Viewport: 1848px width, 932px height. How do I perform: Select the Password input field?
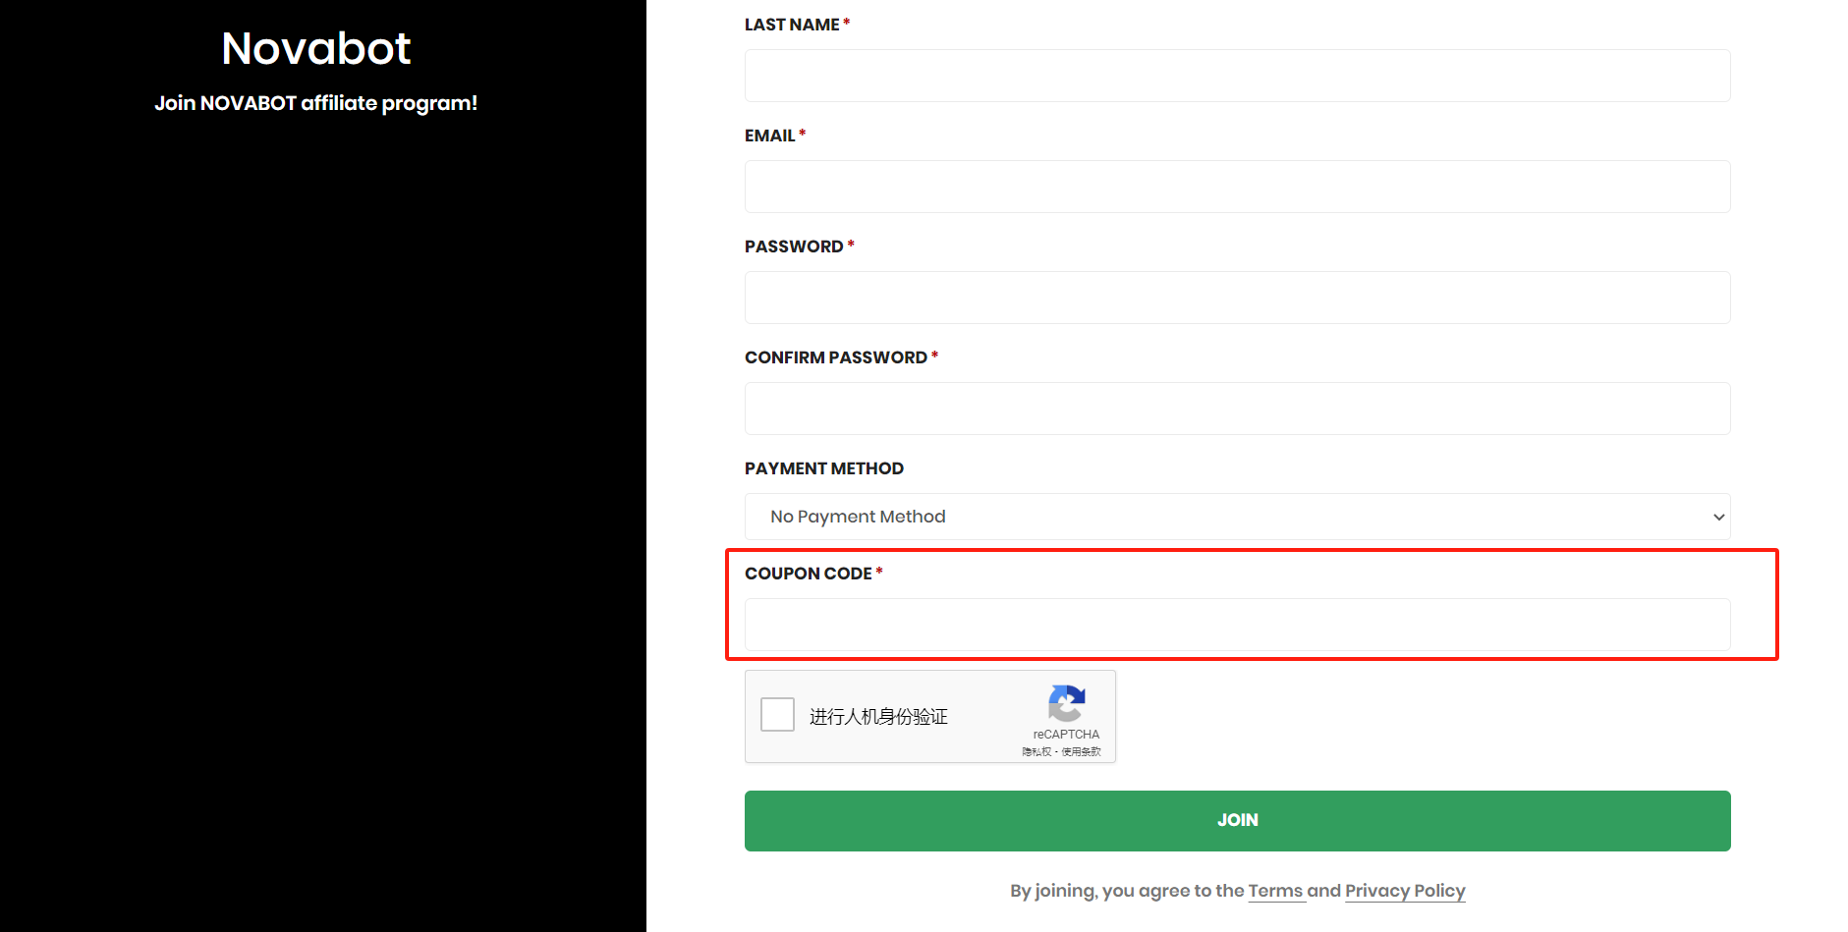1237,298
